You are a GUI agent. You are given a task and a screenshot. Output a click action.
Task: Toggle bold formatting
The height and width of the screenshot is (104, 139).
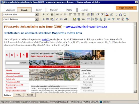[x=44, y=14]
